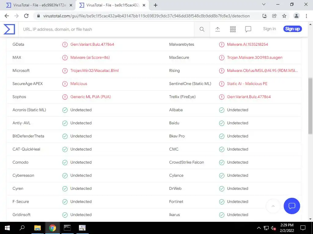Open Chrome from the taskbar
Image resolution: width=313 pixels, height=234 pixels.
pos(52,228)
